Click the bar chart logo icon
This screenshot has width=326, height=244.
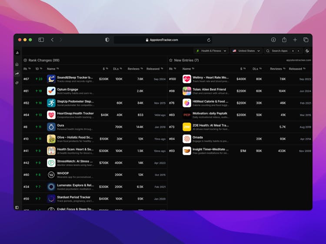[17, 52]
